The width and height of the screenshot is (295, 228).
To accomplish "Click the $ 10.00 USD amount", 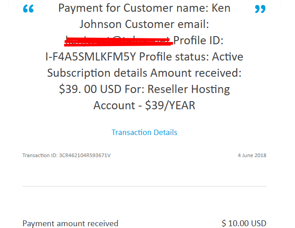I will [244, 223].
